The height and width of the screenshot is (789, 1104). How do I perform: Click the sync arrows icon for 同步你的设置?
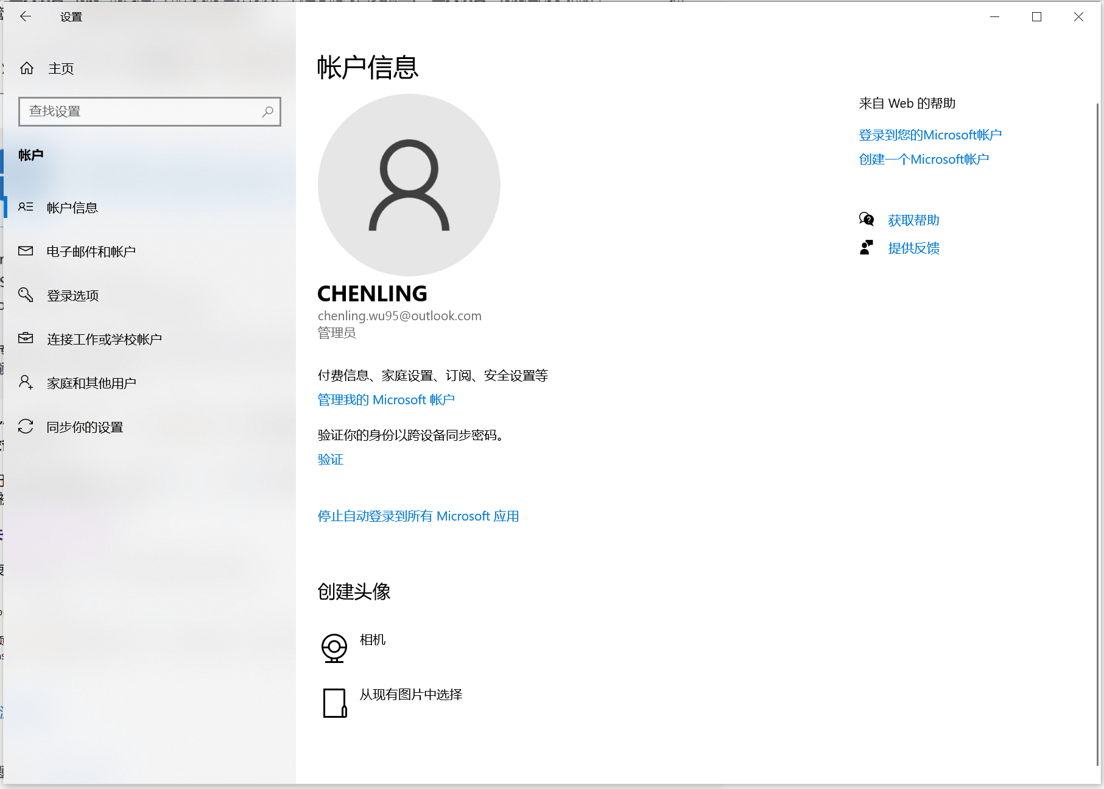point(26,426)
